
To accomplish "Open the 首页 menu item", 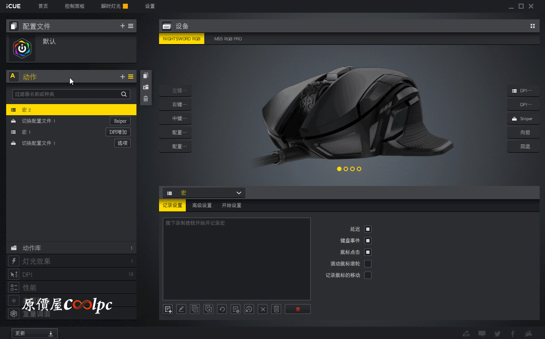I will [x=43, y=6].
